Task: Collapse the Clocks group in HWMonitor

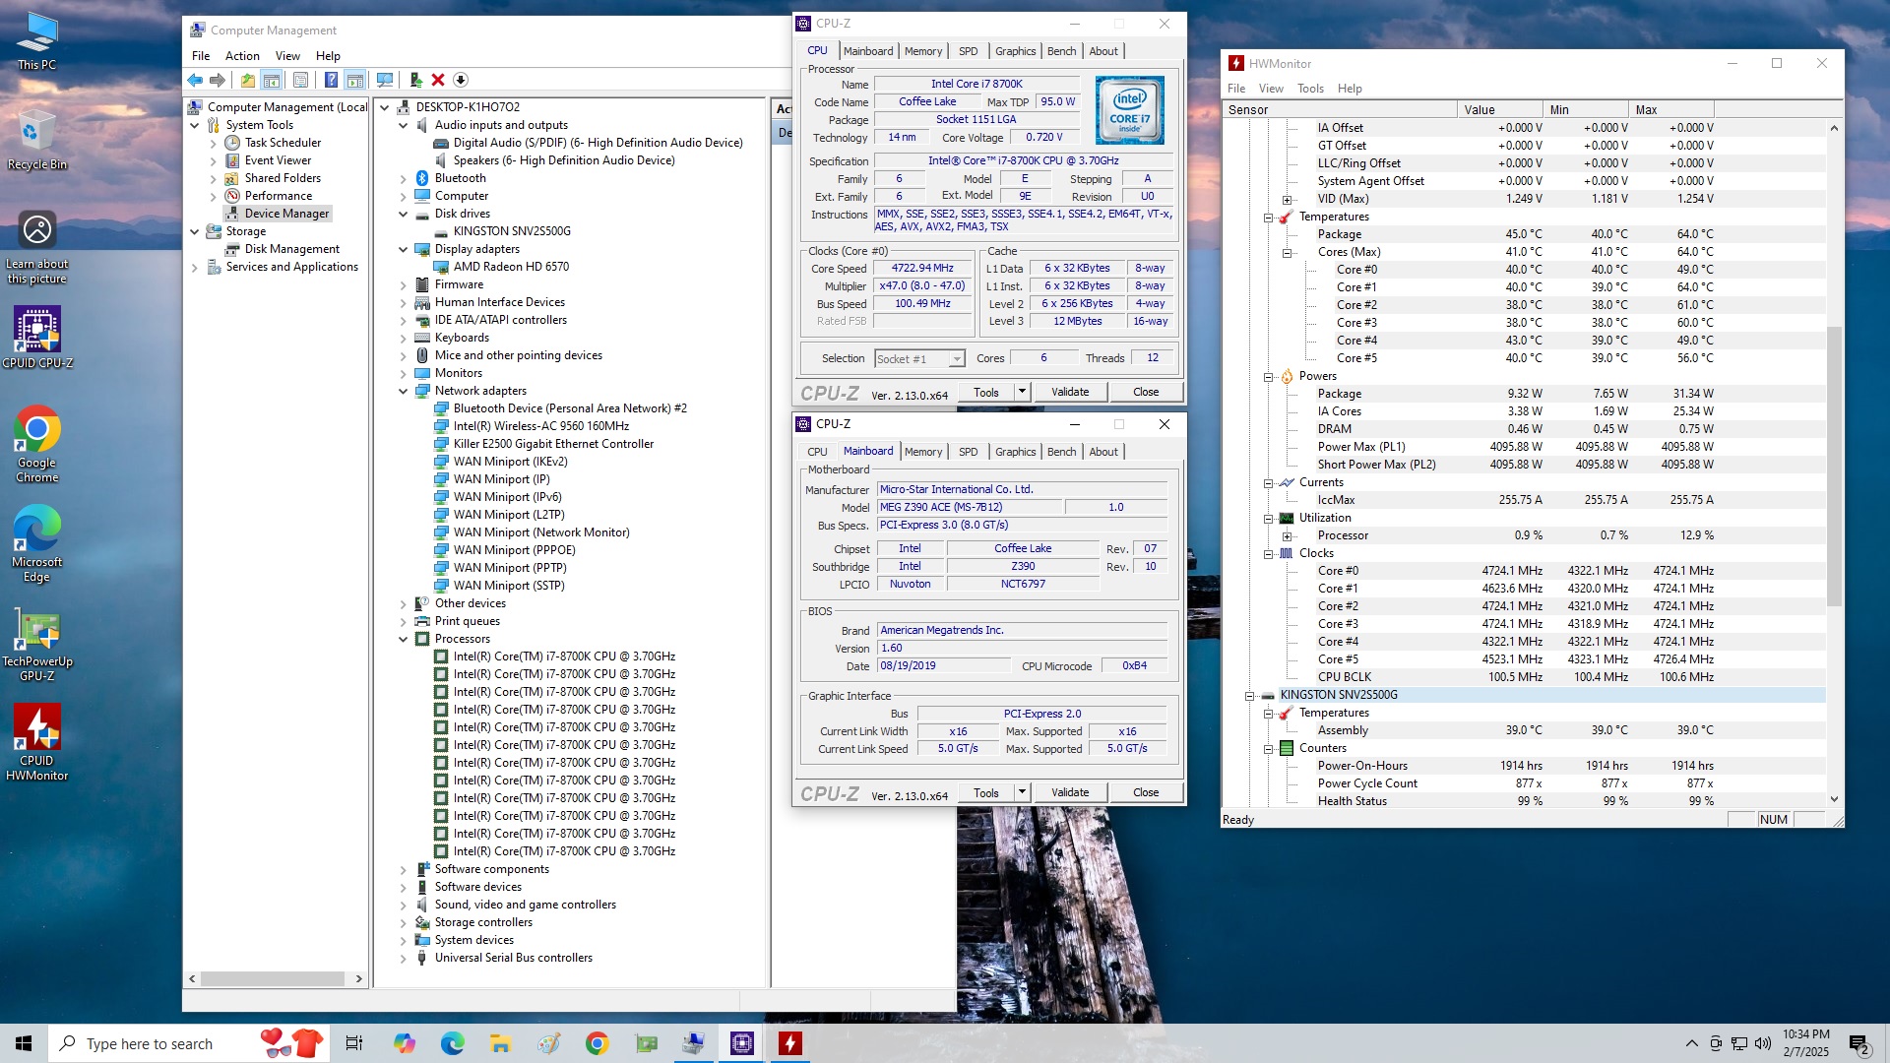Action: (1268, 553)
